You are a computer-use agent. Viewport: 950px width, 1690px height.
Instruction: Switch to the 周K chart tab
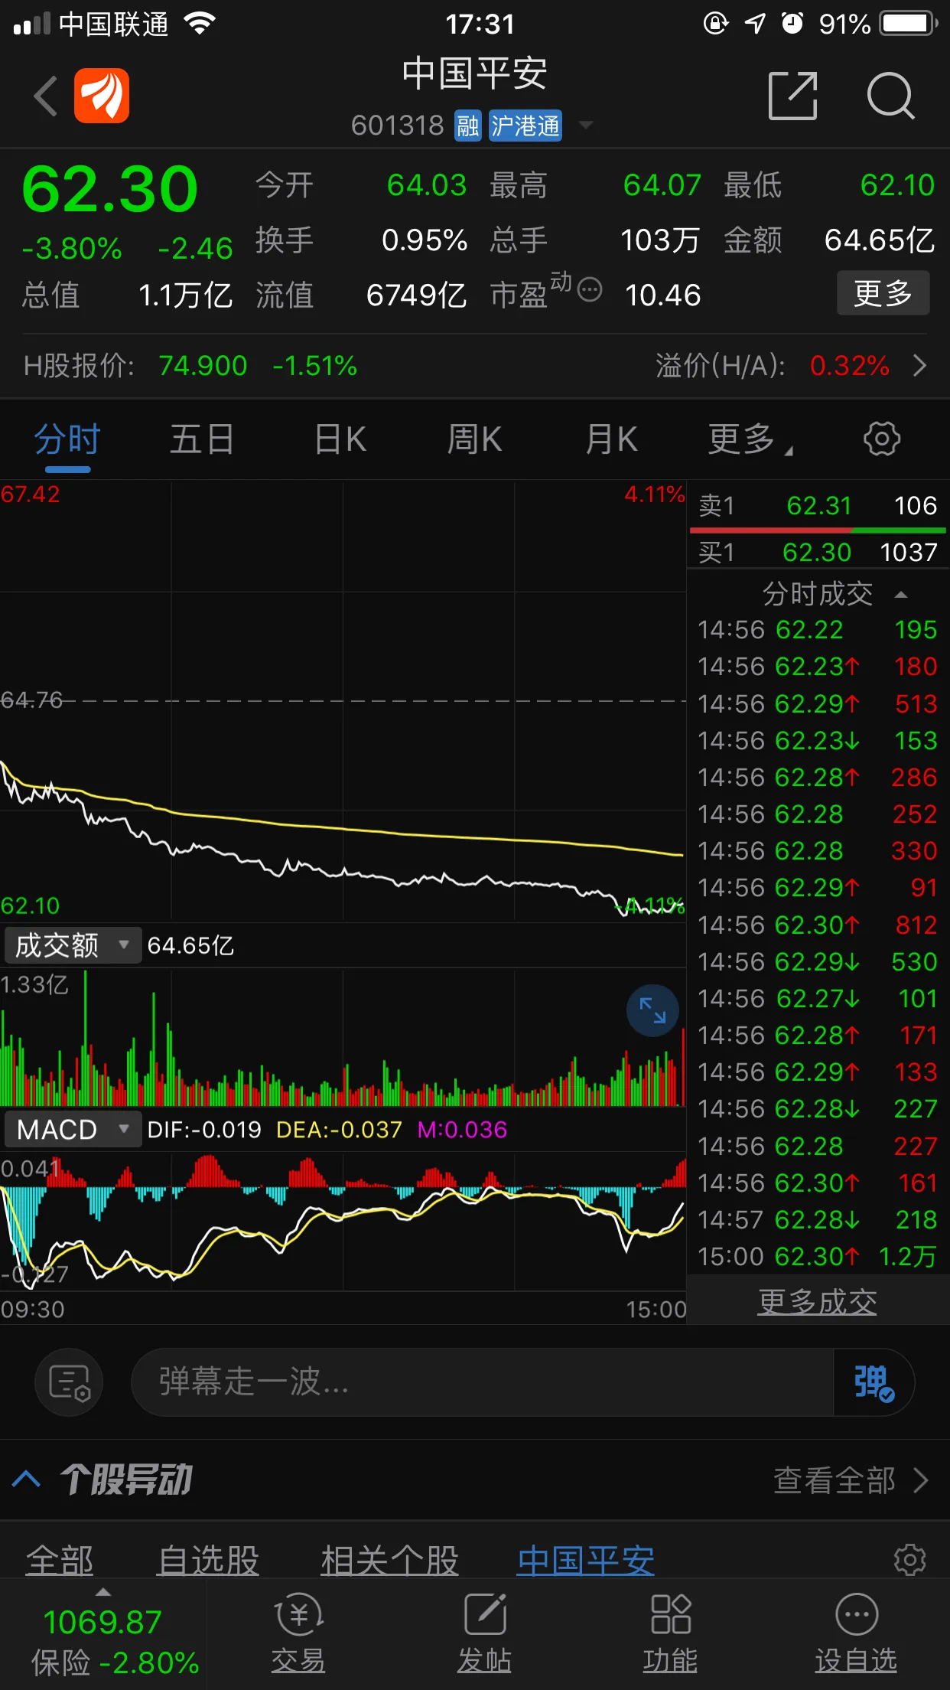coord(474,440)
